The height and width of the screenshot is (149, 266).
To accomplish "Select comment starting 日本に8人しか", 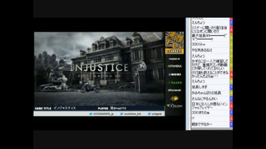I will coord(210,106).
